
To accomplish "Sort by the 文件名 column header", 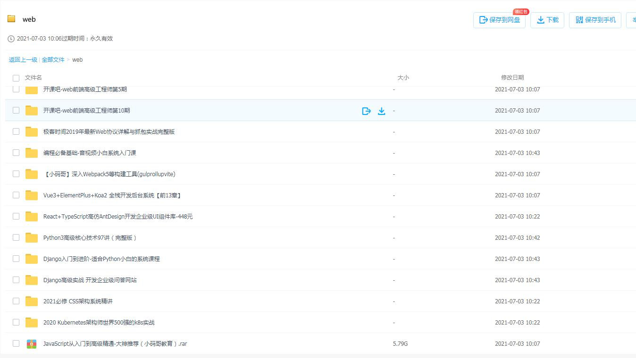I will tap(33, 78).
